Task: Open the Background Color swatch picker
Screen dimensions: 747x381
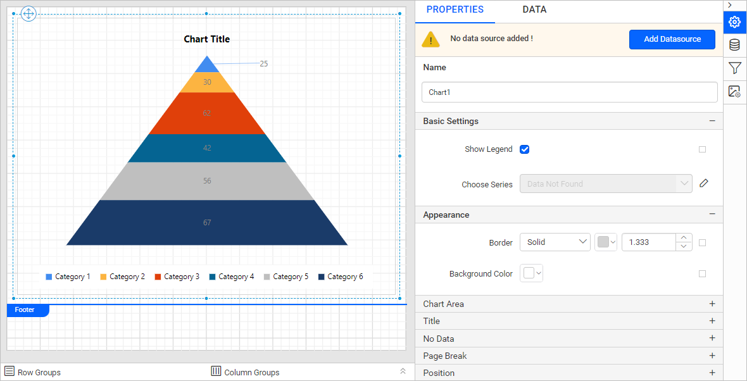Action: click(x=531, y=273)
